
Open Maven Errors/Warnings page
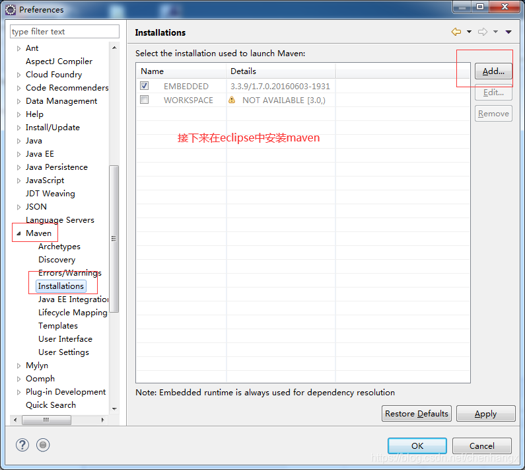click(69, 273)
